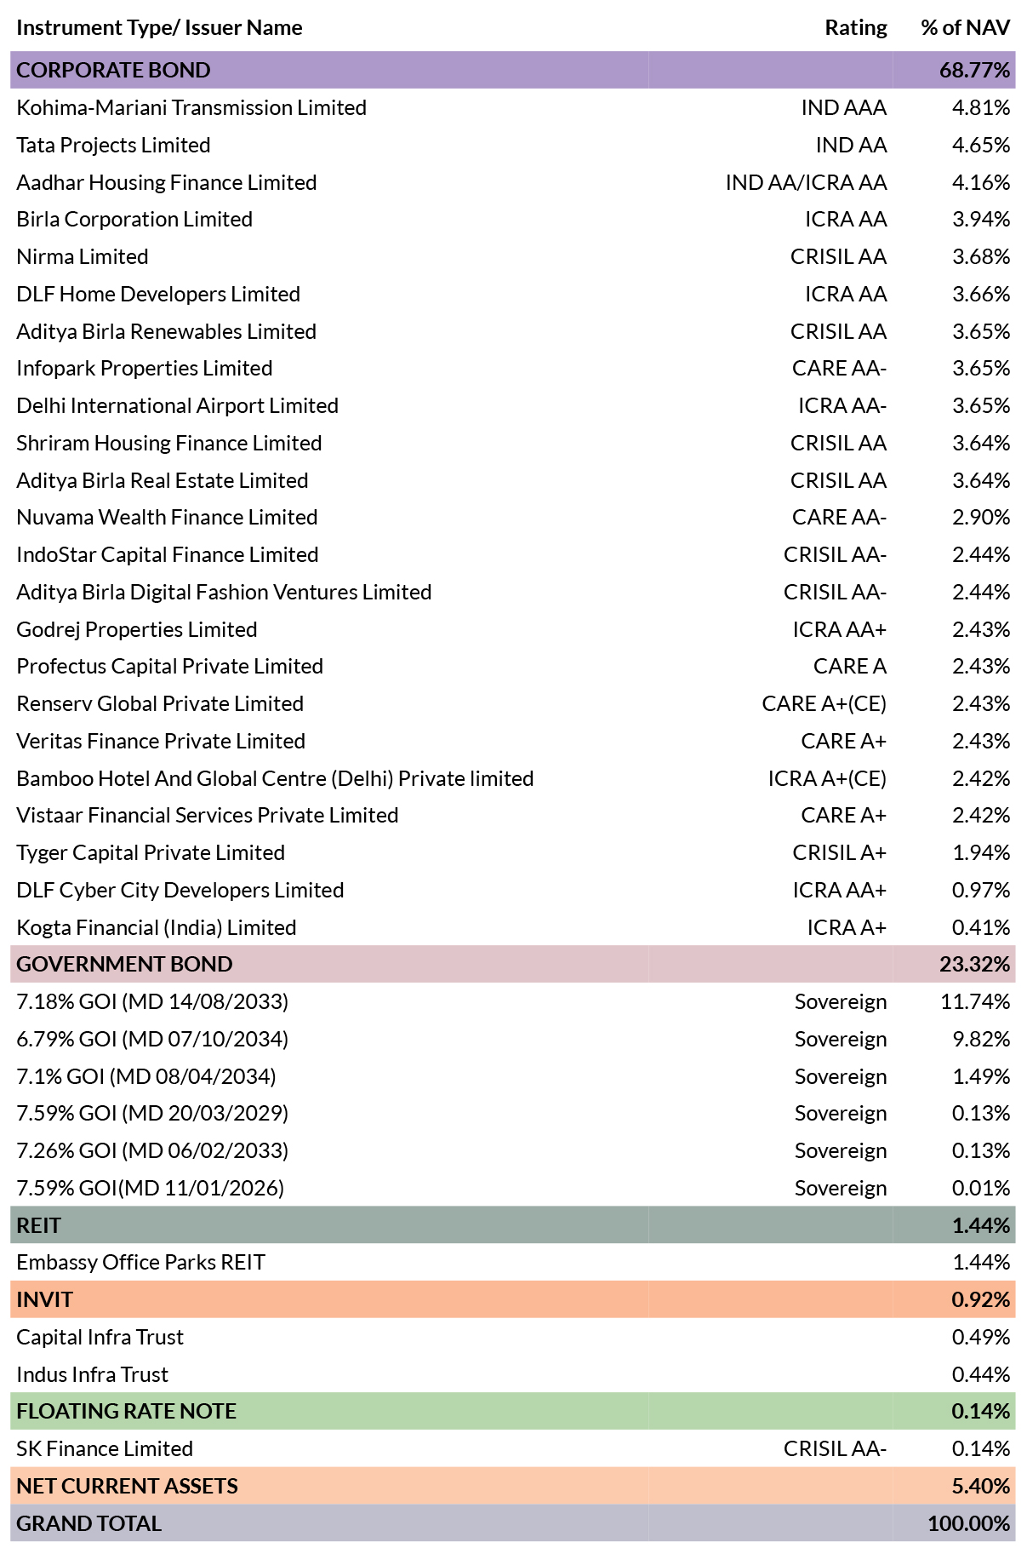Click the INVIT section header
1027x1548 pixels.
(x=512, y=1299)
